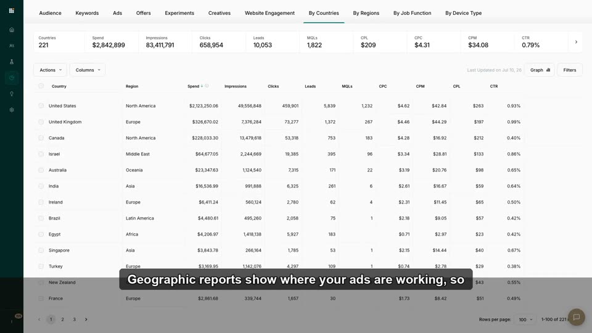Screen dimensions: 592x333
Task: Switch to the By Device Type tab
Action: coord(463,13)
